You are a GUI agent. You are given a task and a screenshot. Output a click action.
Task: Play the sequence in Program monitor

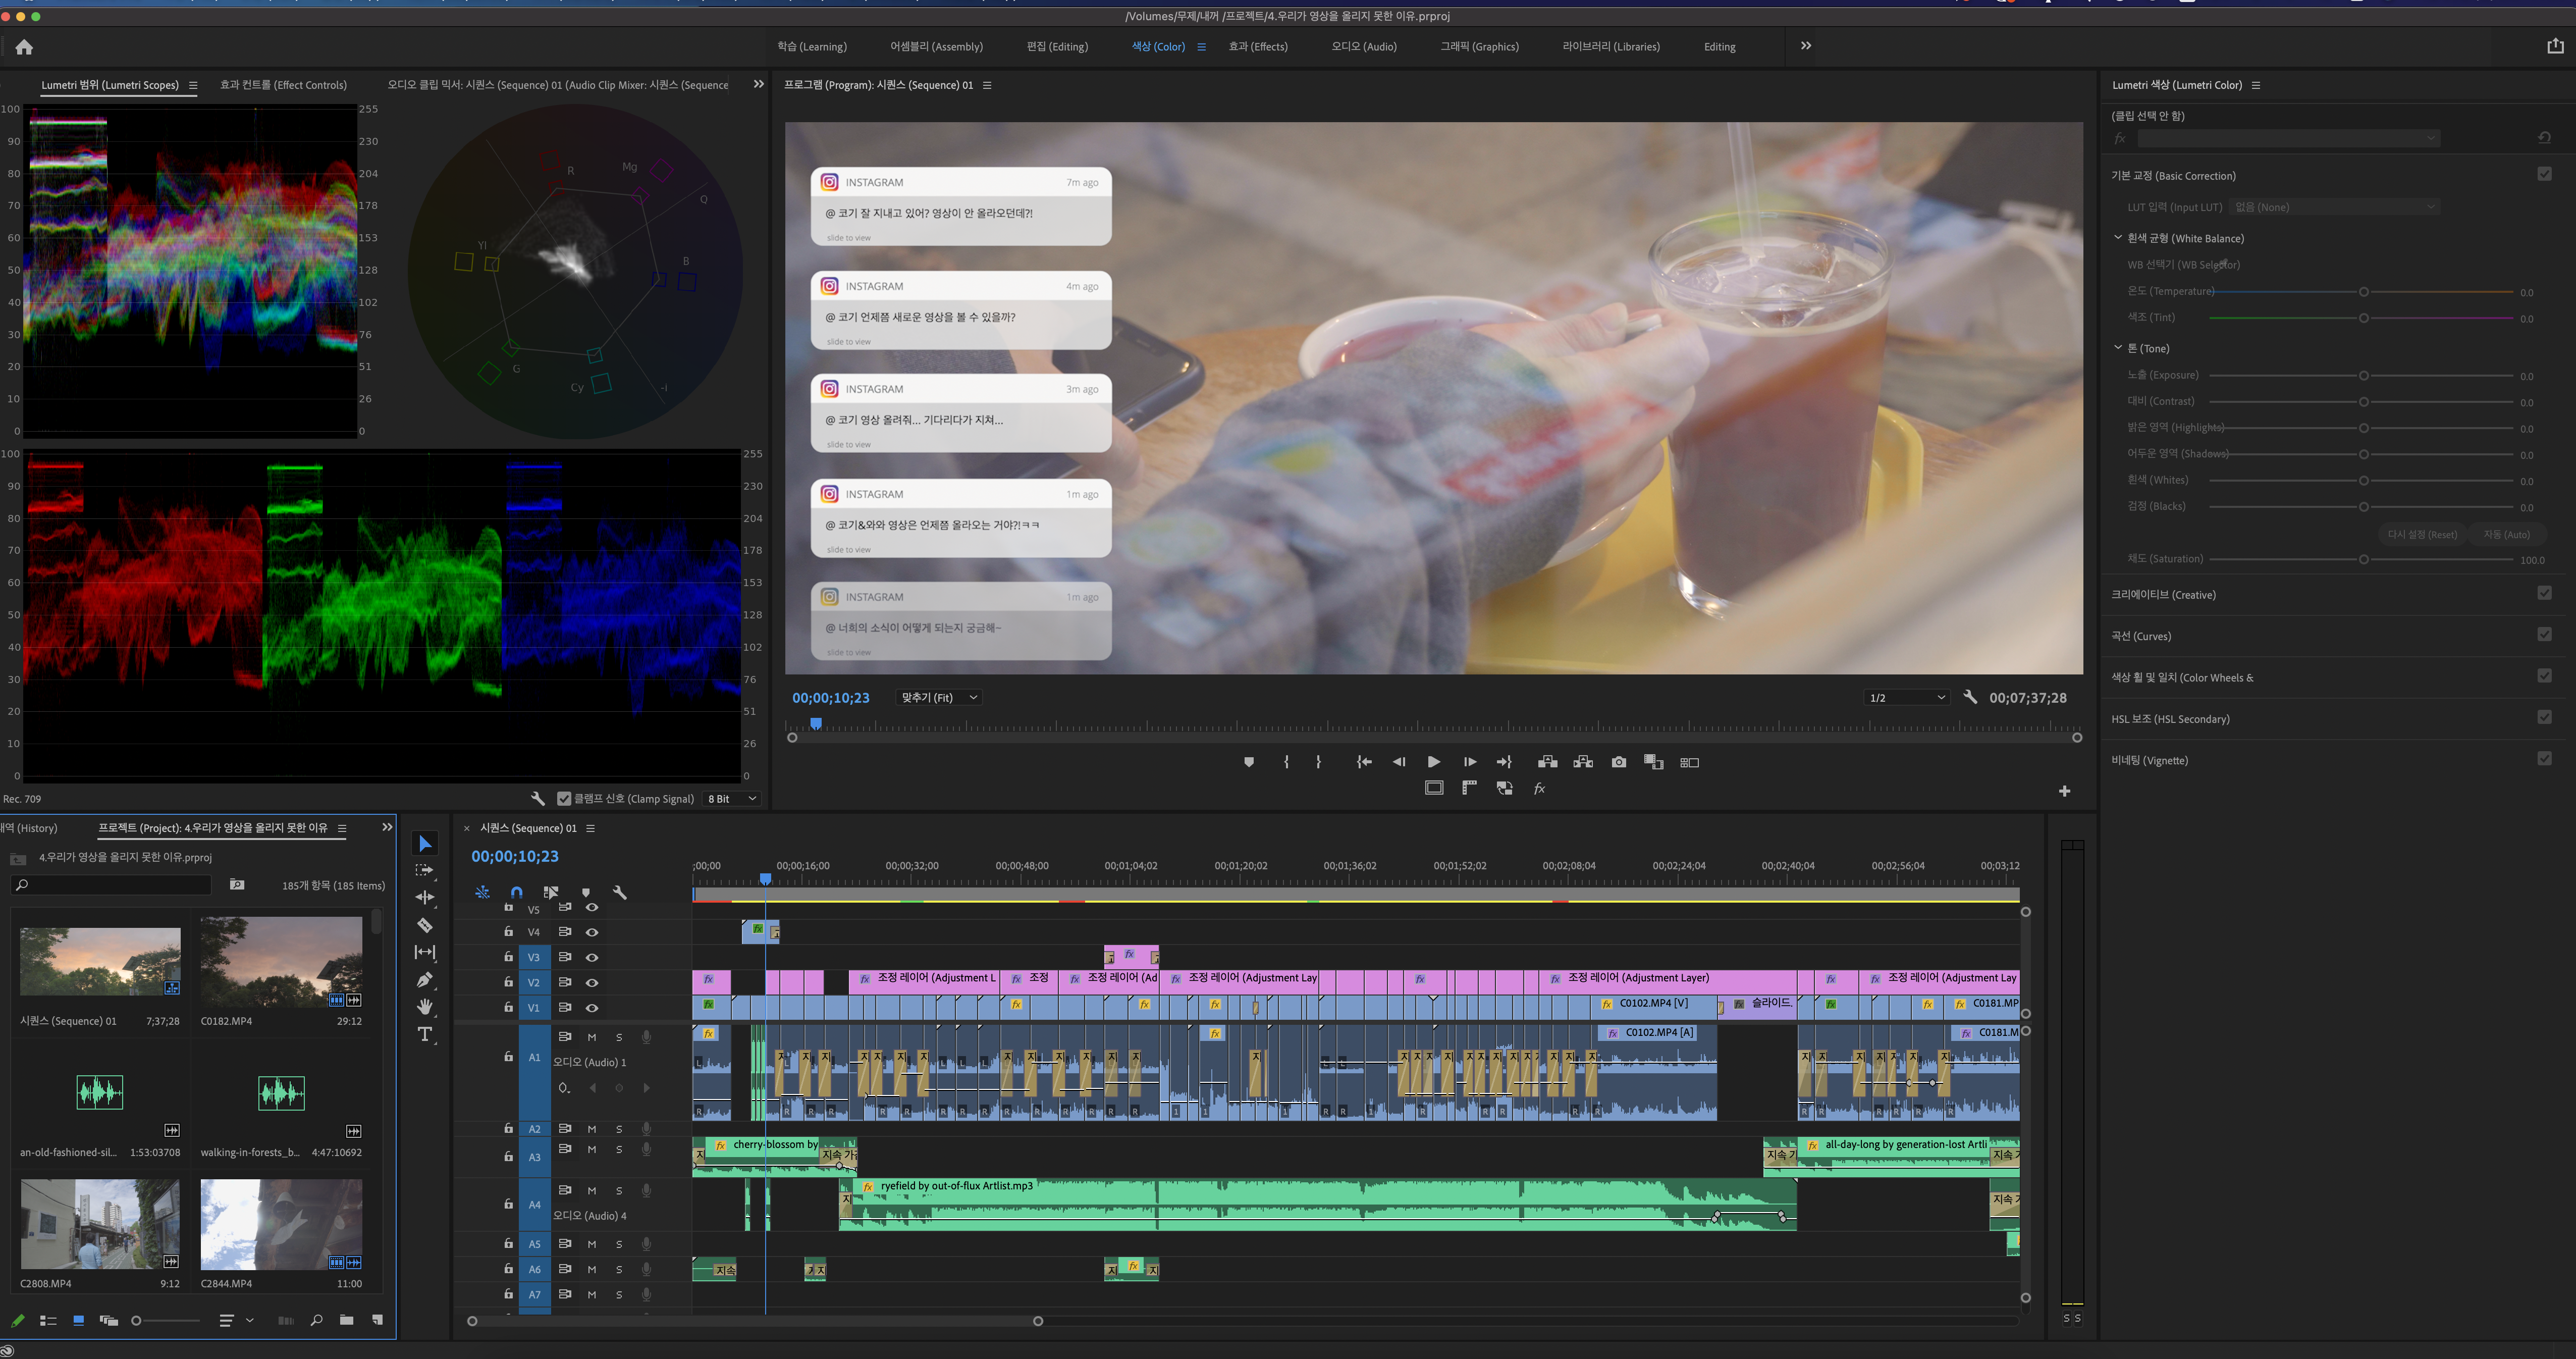click(x=1434, y=762)
